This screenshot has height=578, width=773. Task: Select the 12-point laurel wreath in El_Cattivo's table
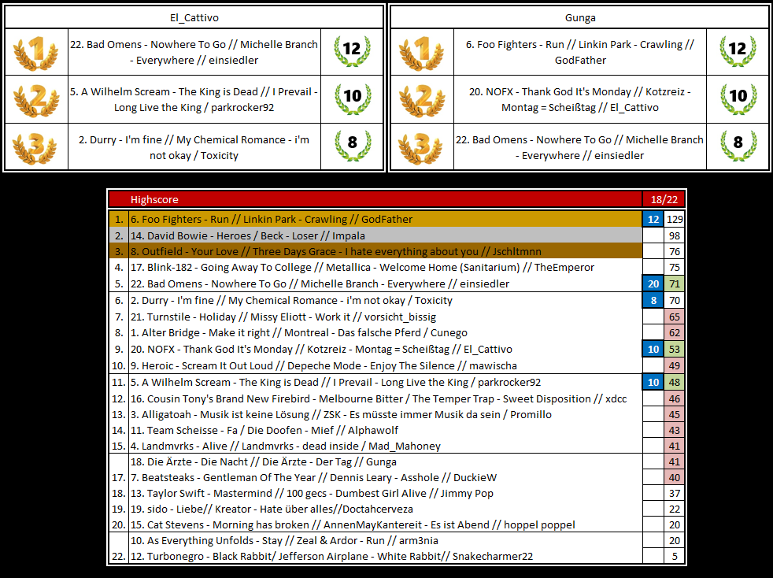pos(352,51)
